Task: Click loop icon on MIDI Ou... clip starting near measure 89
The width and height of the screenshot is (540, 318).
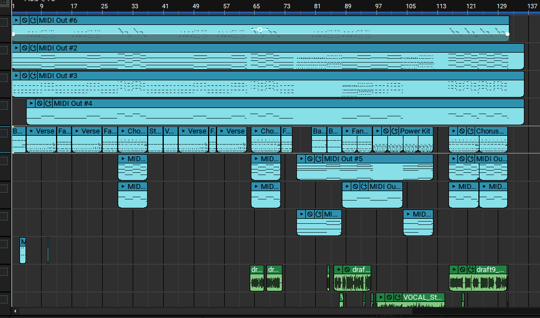Action: click(x=365, y=186)
